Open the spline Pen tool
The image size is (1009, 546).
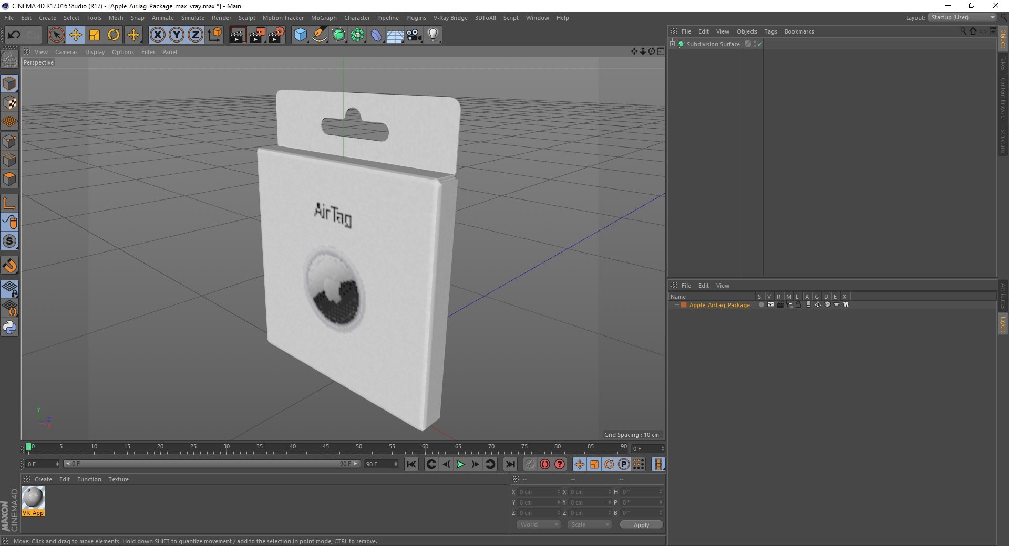tap(320, 35)
